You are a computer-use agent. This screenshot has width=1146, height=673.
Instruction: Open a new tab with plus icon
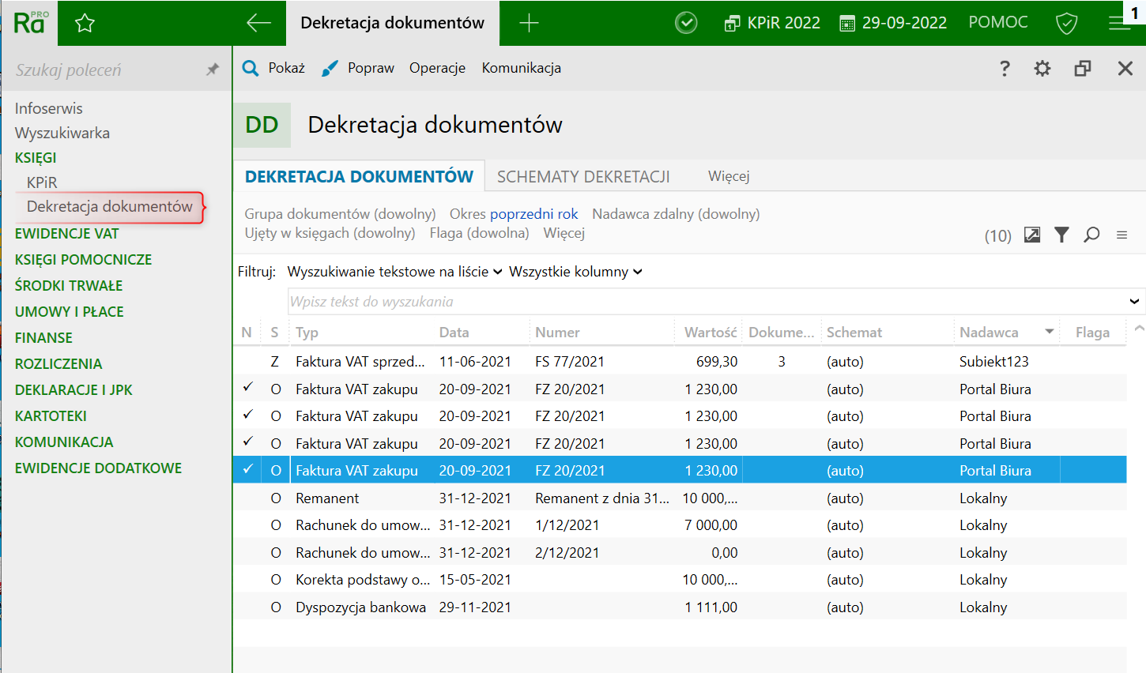point(529,23)
